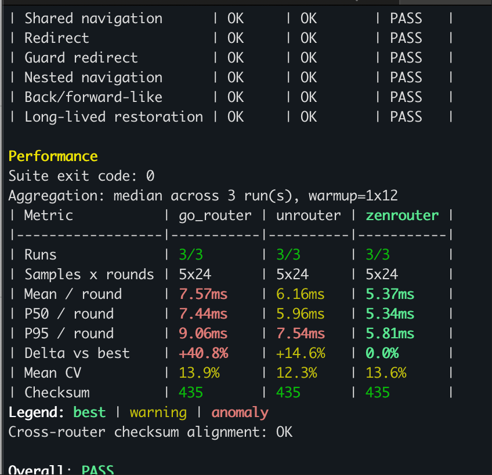Viewport: 492px width, 475px height.
Task: Click the zenrouter Mean CV 13.6%
Action: pos(386,373)
